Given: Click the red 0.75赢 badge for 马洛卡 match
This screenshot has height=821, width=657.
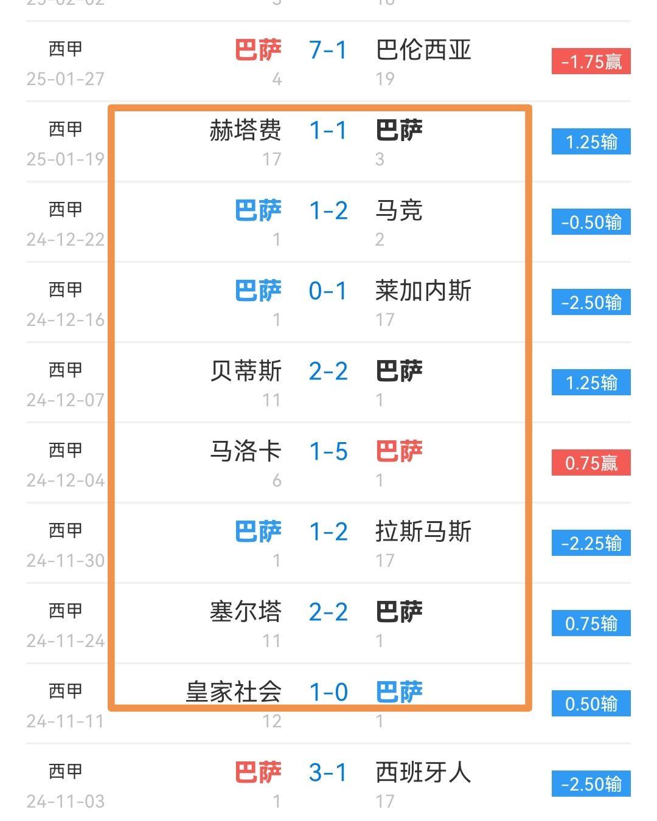Looking at the screenshot, I should coord(591,463).
